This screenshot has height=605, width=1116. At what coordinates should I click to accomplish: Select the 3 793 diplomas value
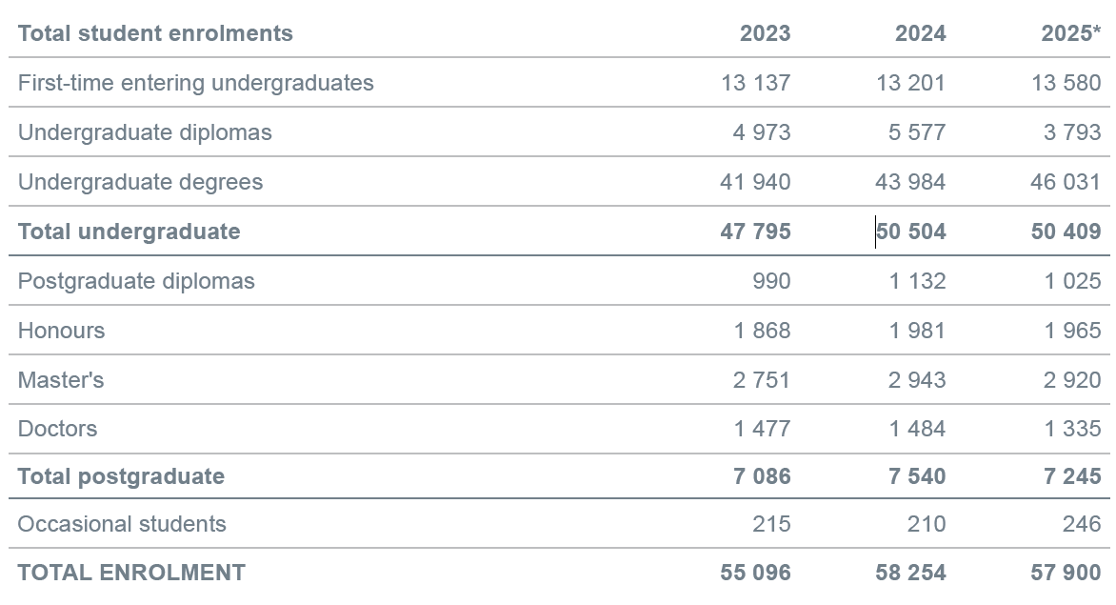(x=1071, y=132)
